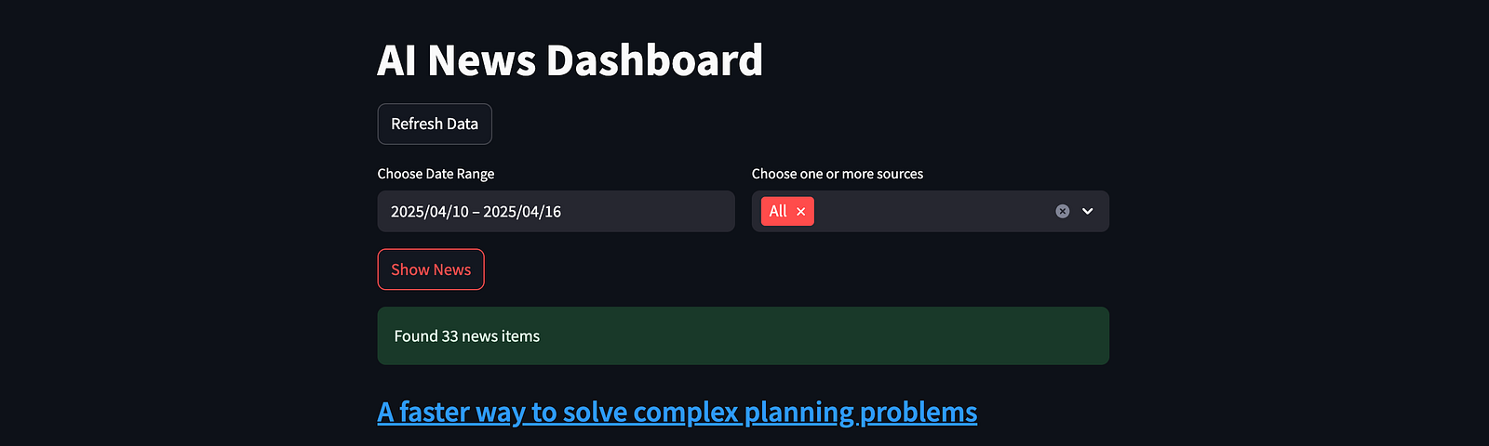This screenshot has height=446, width=1489.
Task: Click the end date 2025/04/16
Action: [x=522, y=212]
